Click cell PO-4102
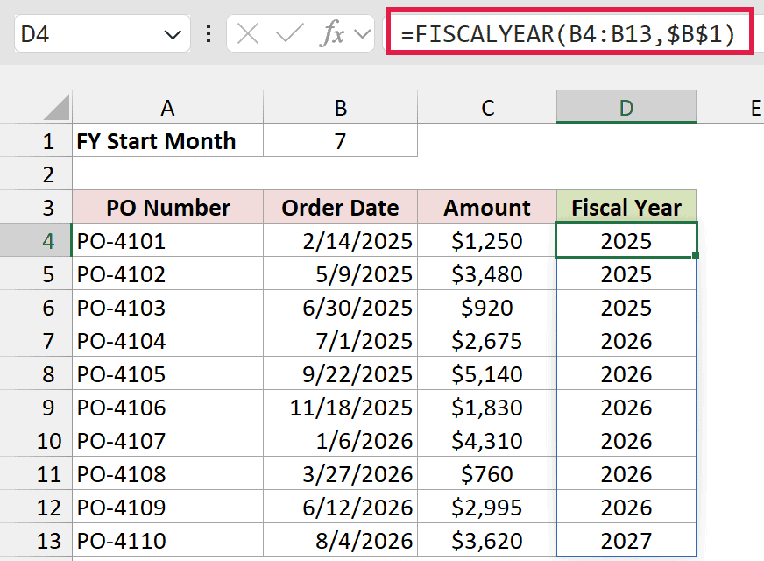This screenshot has width=764, height=561. pyautogui.click(x=167, y=273)
